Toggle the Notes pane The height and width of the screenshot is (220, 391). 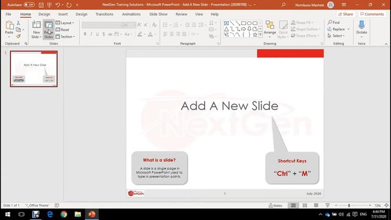pos(276,205)
